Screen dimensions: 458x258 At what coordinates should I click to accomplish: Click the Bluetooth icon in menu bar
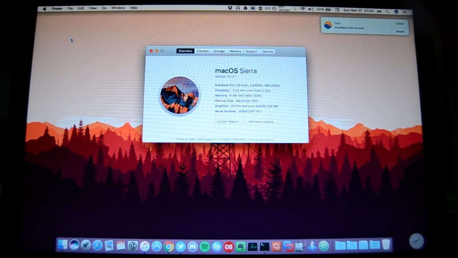click(x=295, y=9)
